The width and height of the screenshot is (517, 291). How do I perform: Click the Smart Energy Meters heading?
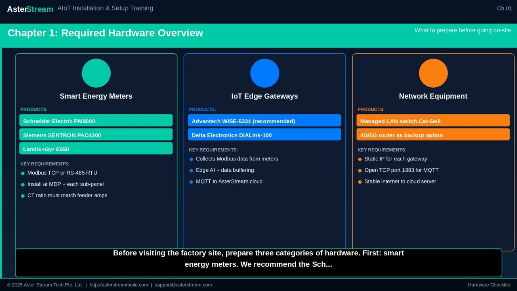(x=96, y=96)
